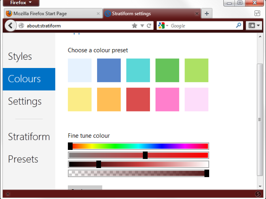Reload the current page
Image resolution: width=266 pixels, height=199 pixels.
pyautogui.click(x=149, y=26)
